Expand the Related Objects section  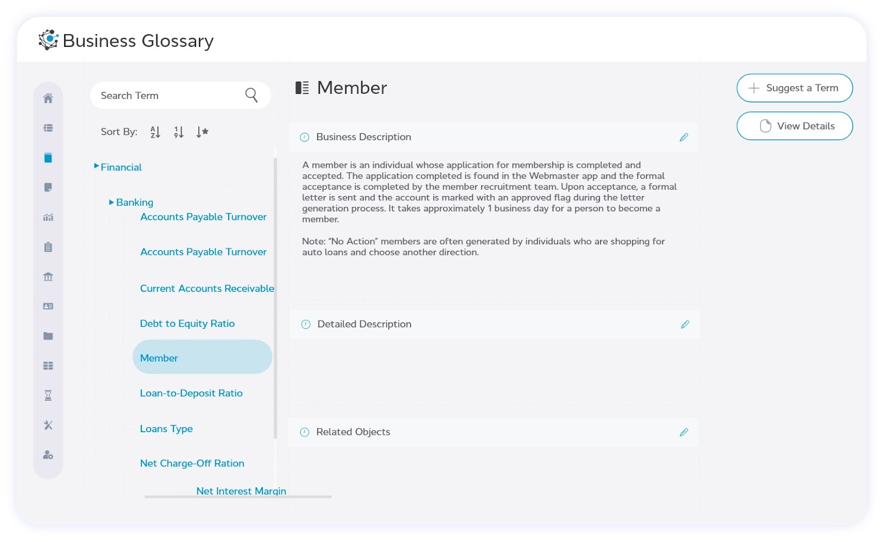pos(353,432)
